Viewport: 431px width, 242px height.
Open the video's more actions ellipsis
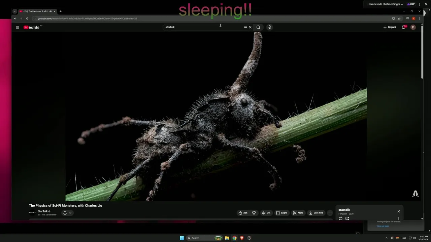click(330, 213)
